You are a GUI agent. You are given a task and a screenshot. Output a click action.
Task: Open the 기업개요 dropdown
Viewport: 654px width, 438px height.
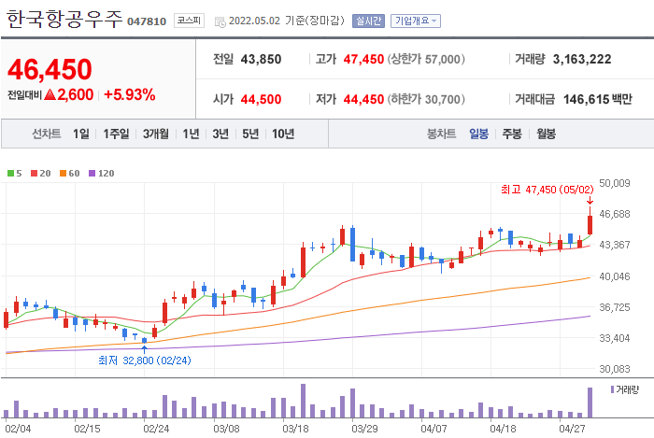coord(416,21)
